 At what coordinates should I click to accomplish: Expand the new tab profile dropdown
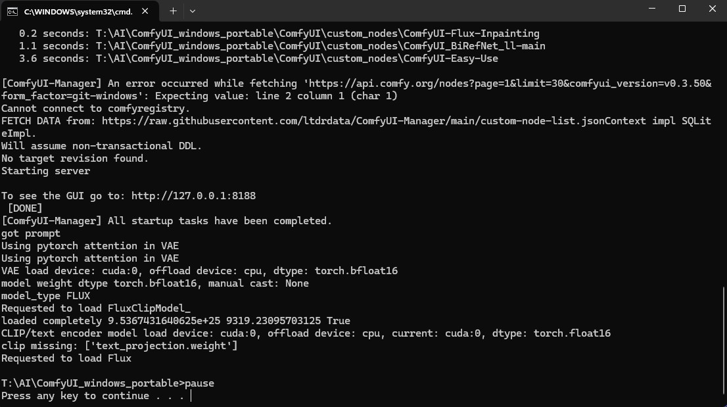[193, 11]
